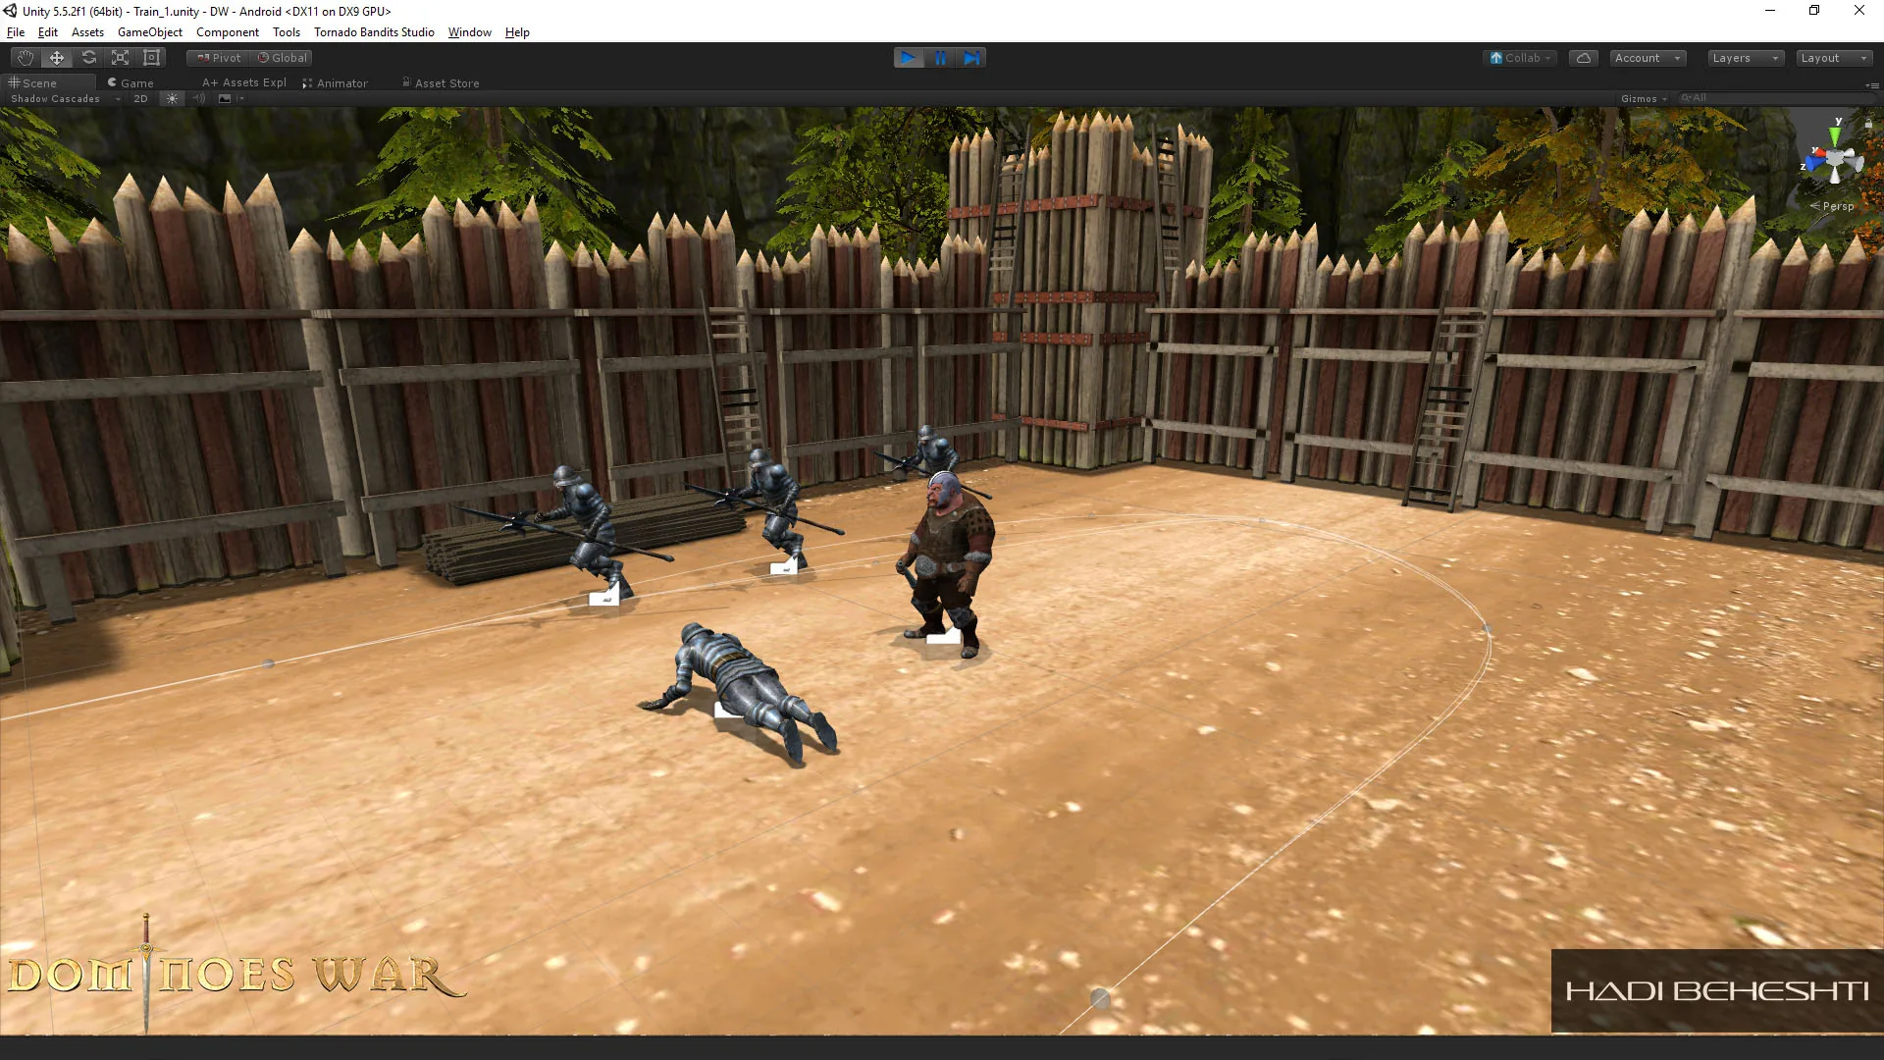Screen dimensions: 1884x1060
Task: Open Shadow Cascades draw mode dropdown
Action: 65,99
